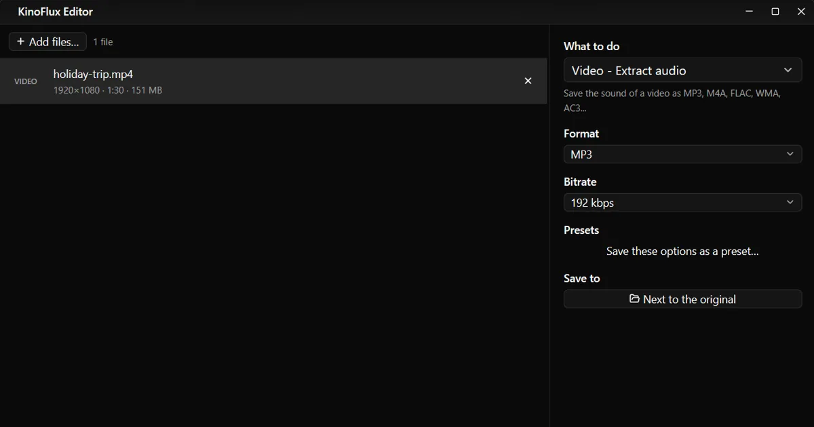Click the 1 file count label
Image resolution: width=814 pixels, height=427 pixels.
tap(103, 42)
